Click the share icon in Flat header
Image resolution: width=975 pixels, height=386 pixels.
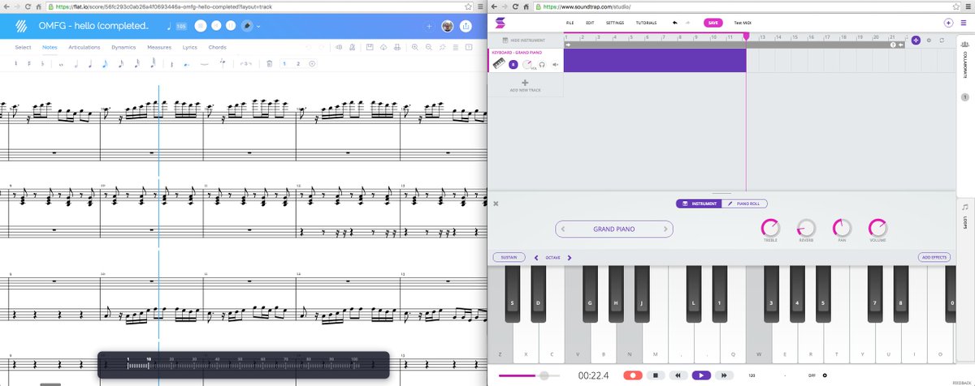pyautogui.click(x=466, y=27)
